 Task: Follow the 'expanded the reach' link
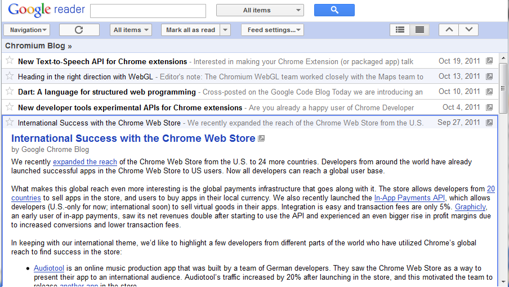(x=84, y=162)
